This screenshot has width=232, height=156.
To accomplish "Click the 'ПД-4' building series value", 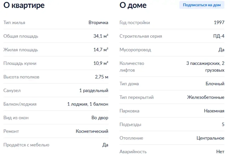I will click(219, 36).
